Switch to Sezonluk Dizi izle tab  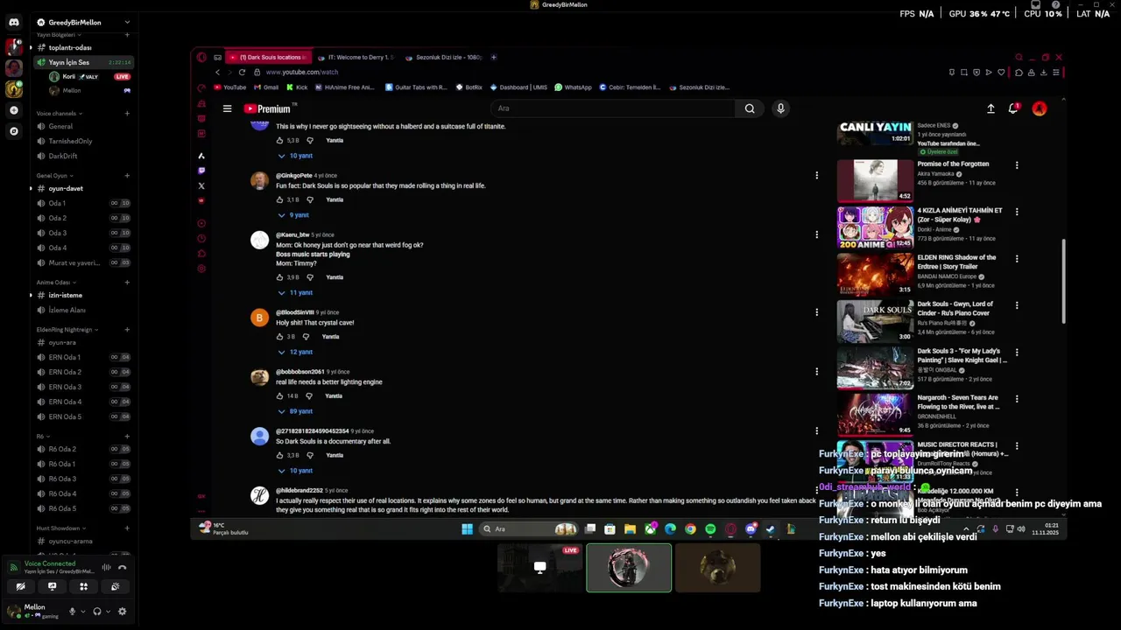tap(443, 57)
